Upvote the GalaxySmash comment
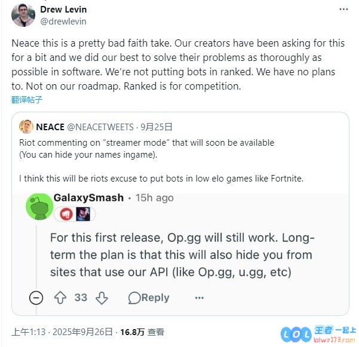 tap(60, 297)
